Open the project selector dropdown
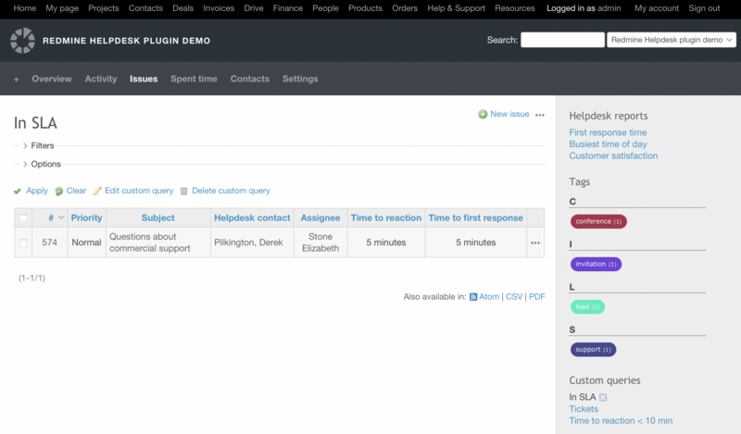 tap(671, 40)
